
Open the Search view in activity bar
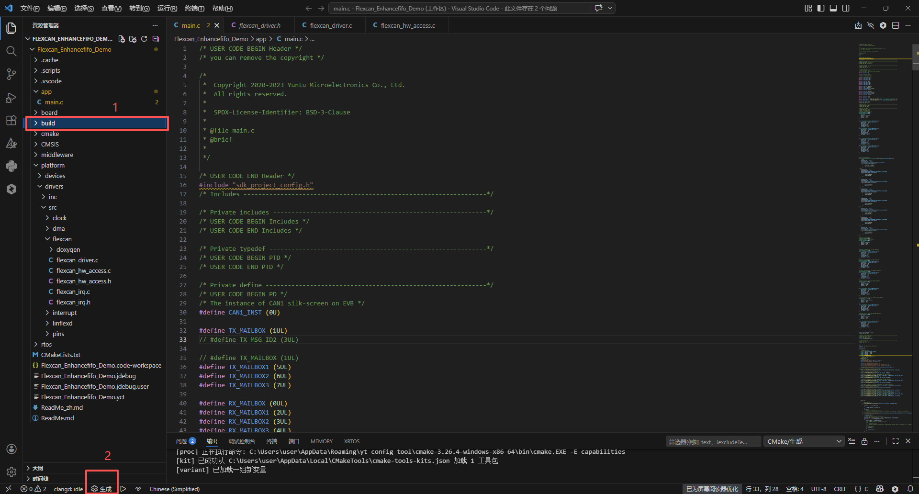(11, 51)
